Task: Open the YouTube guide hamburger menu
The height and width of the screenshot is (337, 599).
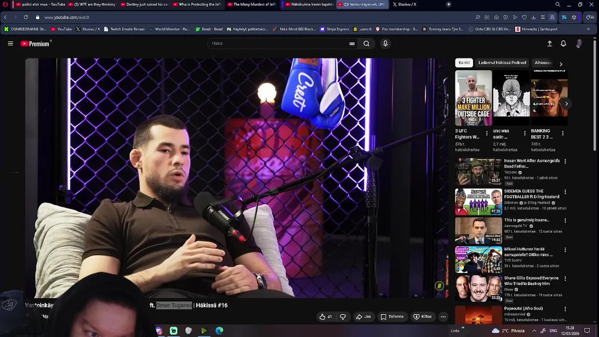Action: pyautogui.click(x=10, y=44)
